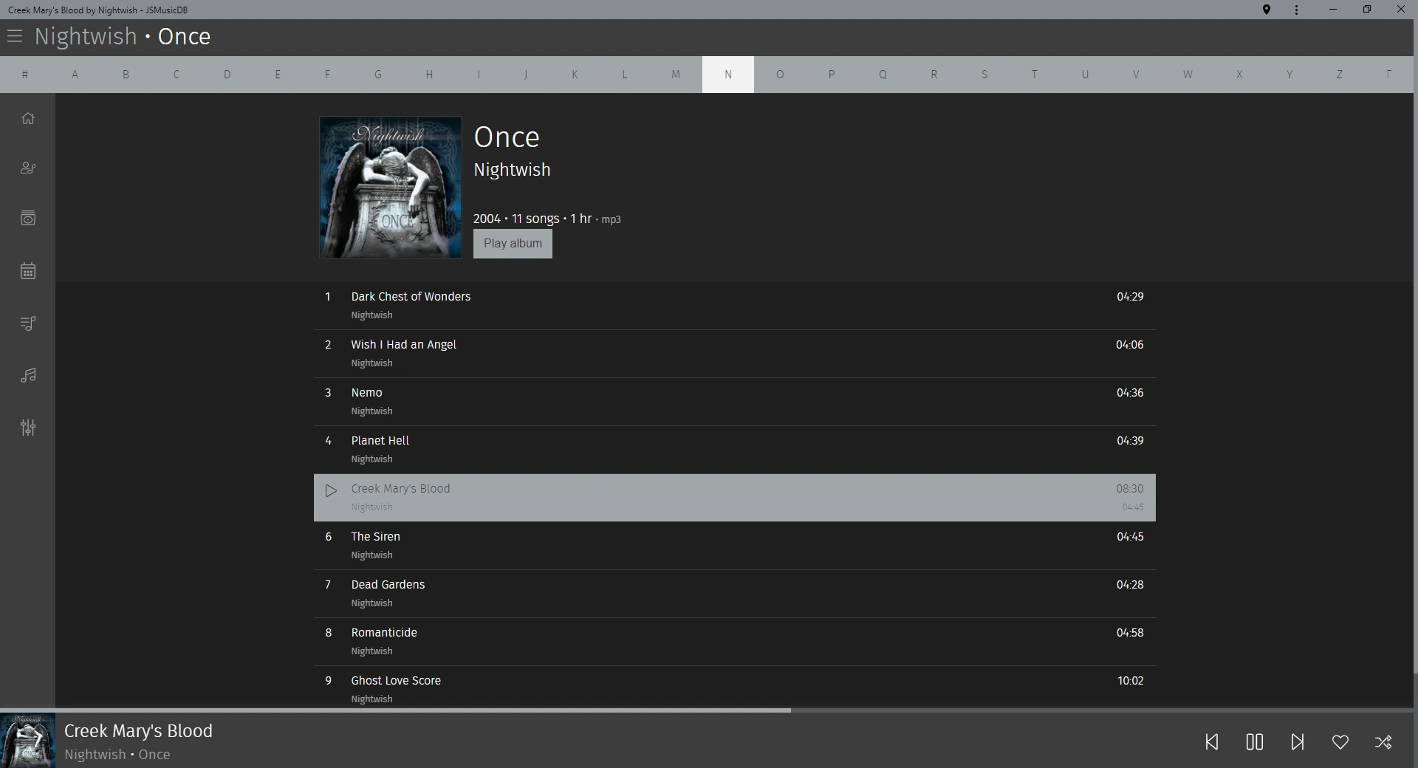Screen dimensions: 1418x768
Task: Select the last letter tab after Z
Action: tap(1389, 74)
